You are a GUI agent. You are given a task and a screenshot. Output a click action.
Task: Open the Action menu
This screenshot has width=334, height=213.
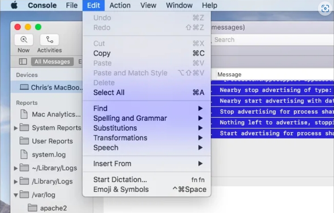coord(120,5)
